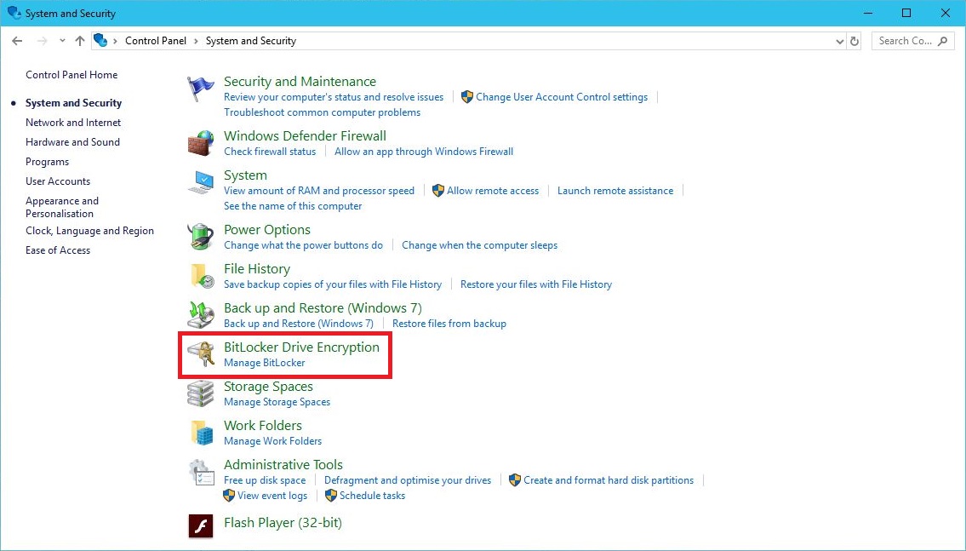This screenshot has width=966, height=551.
Task: Click Allow an app through Windows Firewall
Action: point(424,151)
